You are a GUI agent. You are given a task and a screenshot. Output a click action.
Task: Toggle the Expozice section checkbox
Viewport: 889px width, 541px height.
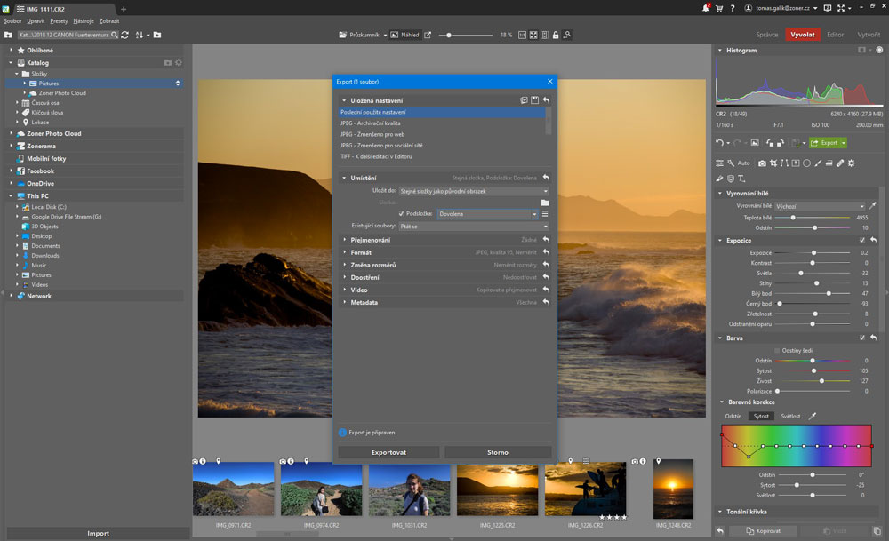click(x=861, y=240)
